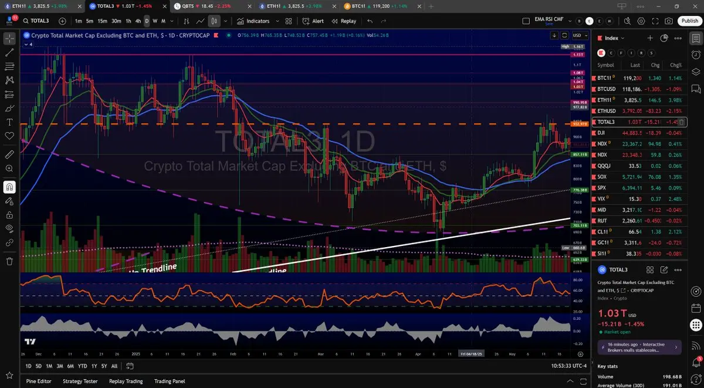Open the Pine Editor tab
Image resolution: width=704 pixels, height=388 pixels.
(39, 381)
